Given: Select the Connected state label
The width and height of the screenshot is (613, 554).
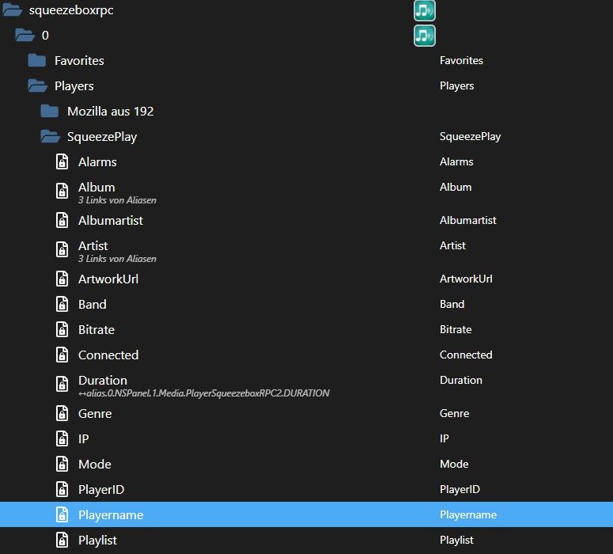Looking at the screenshot, I should tap(108, 355).
